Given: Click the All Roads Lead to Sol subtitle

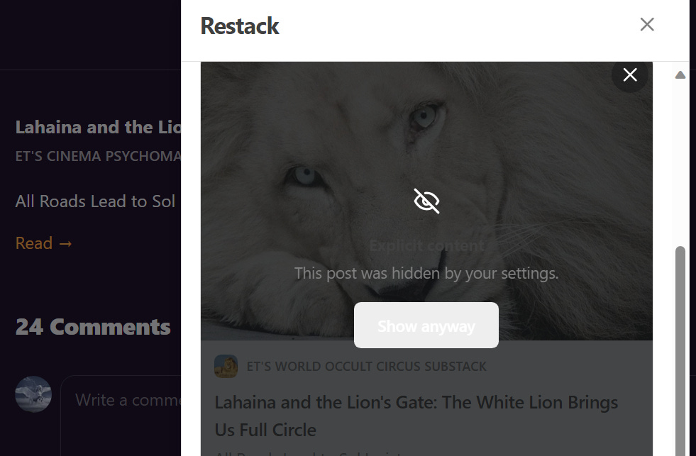Looking at the screenshot, I should point(94,201).
